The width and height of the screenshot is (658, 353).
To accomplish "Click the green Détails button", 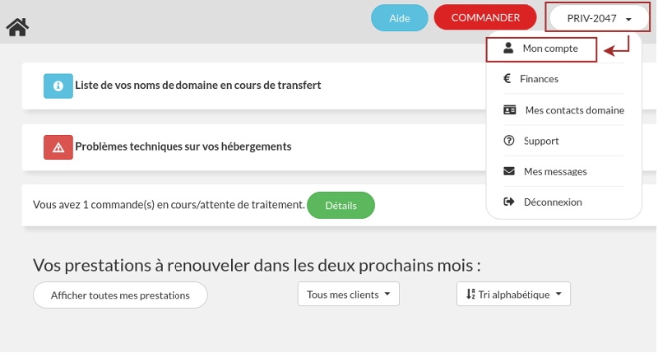I will tap(341, 205).
